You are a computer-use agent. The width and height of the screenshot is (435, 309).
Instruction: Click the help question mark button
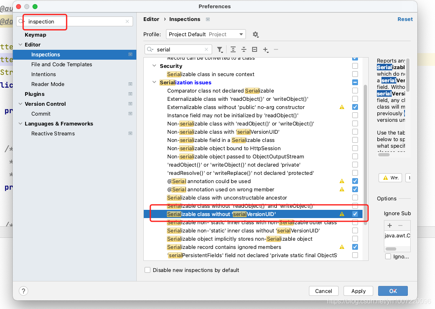pyautogui.click(x=23, y=291)
